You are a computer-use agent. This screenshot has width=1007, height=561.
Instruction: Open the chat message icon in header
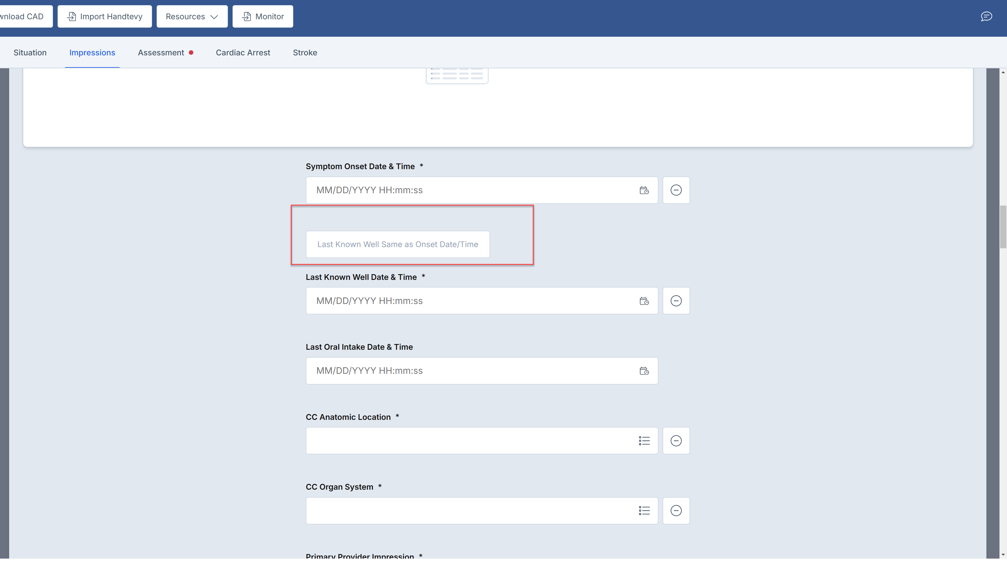986,17
